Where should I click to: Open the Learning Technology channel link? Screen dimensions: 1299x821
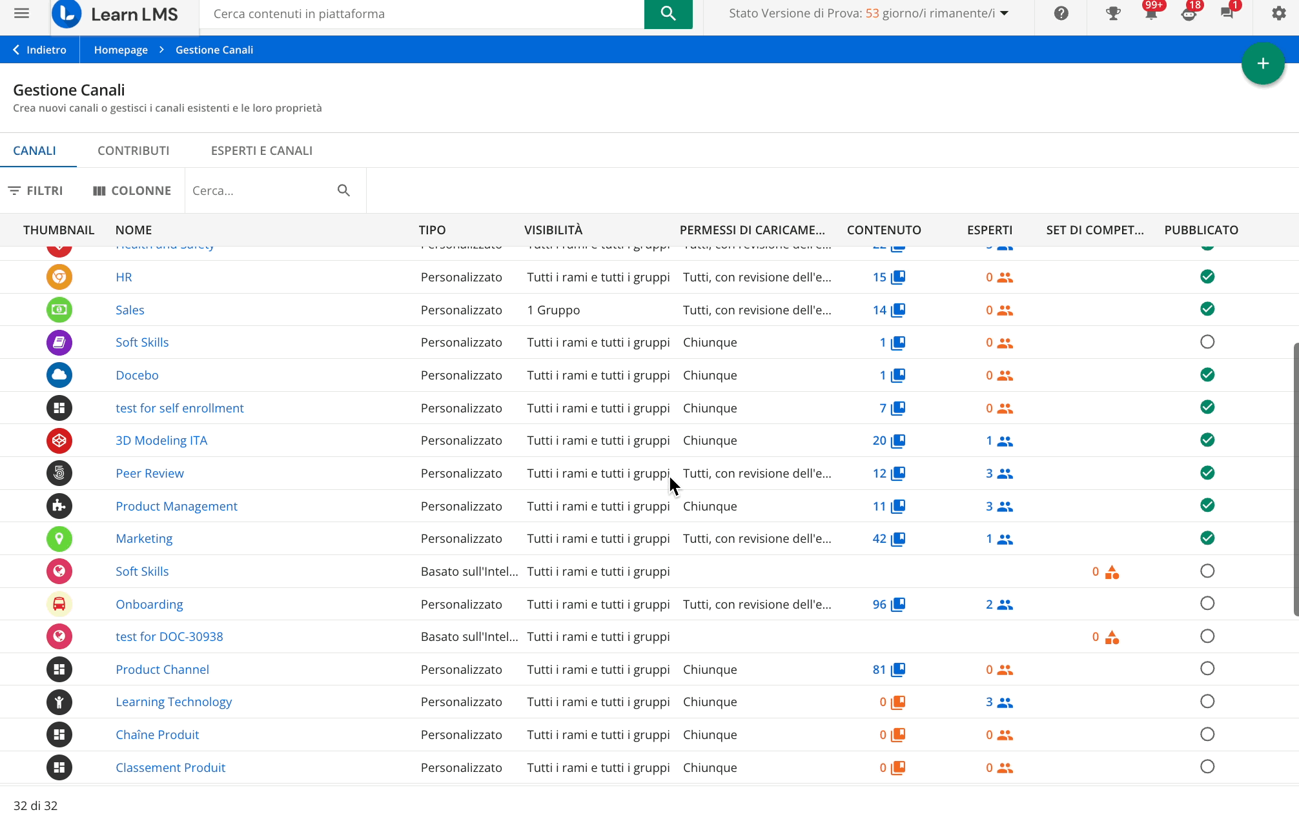(x=174, y=702)
